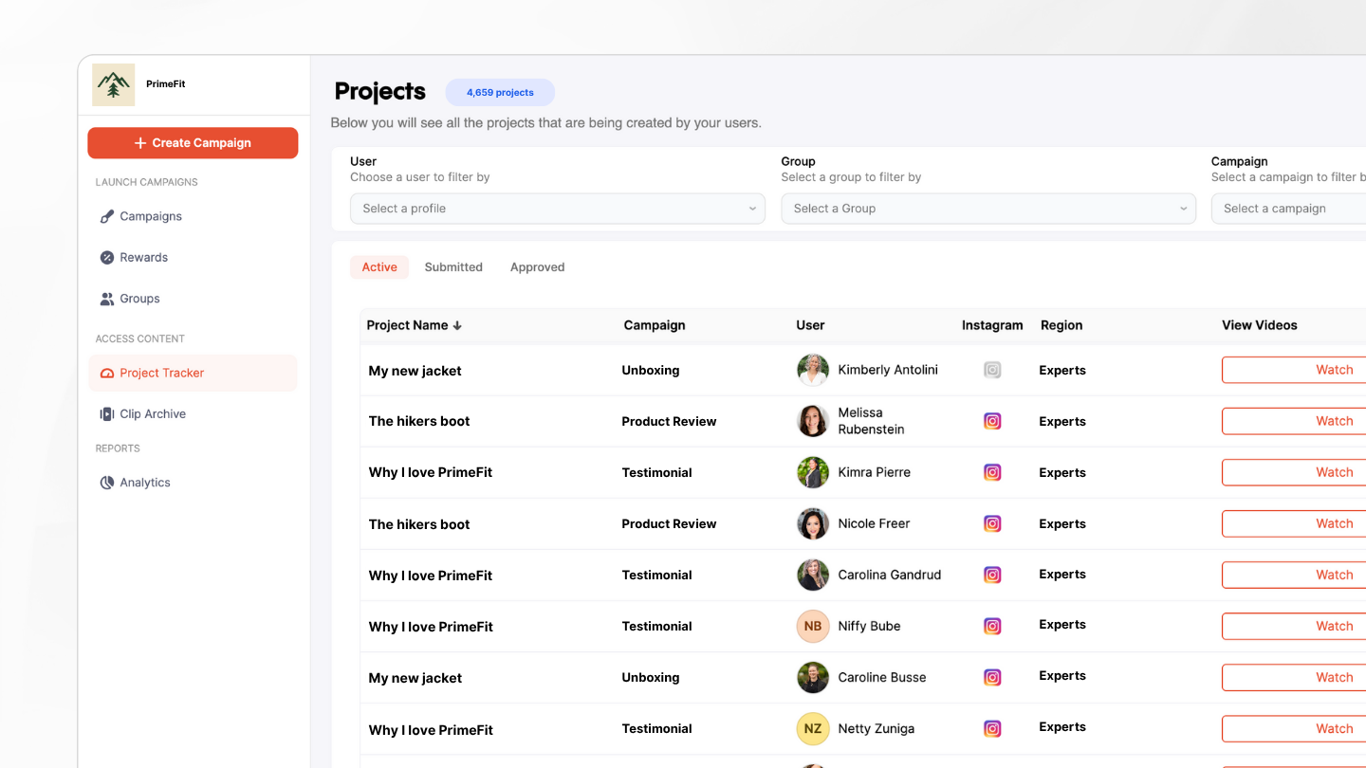Open the Select a campaign dropdown
The image size is (1366, 768).
click(x=1288, y=209)
